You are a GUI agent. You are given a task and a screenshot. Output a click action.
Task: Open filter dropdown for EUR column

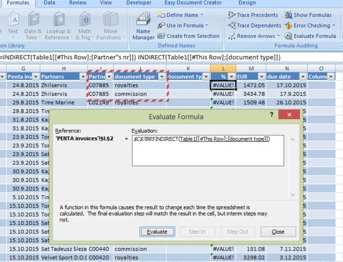tap(262, 77)
